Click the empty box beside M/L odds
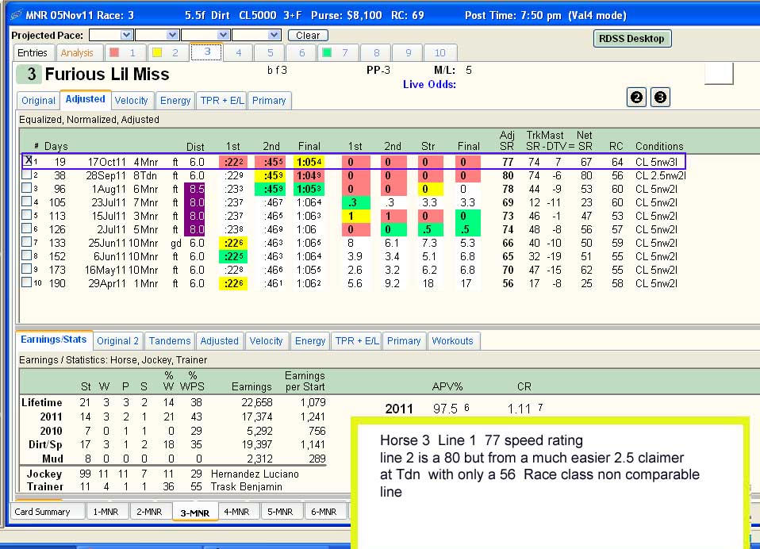 (x=719, y=73)
